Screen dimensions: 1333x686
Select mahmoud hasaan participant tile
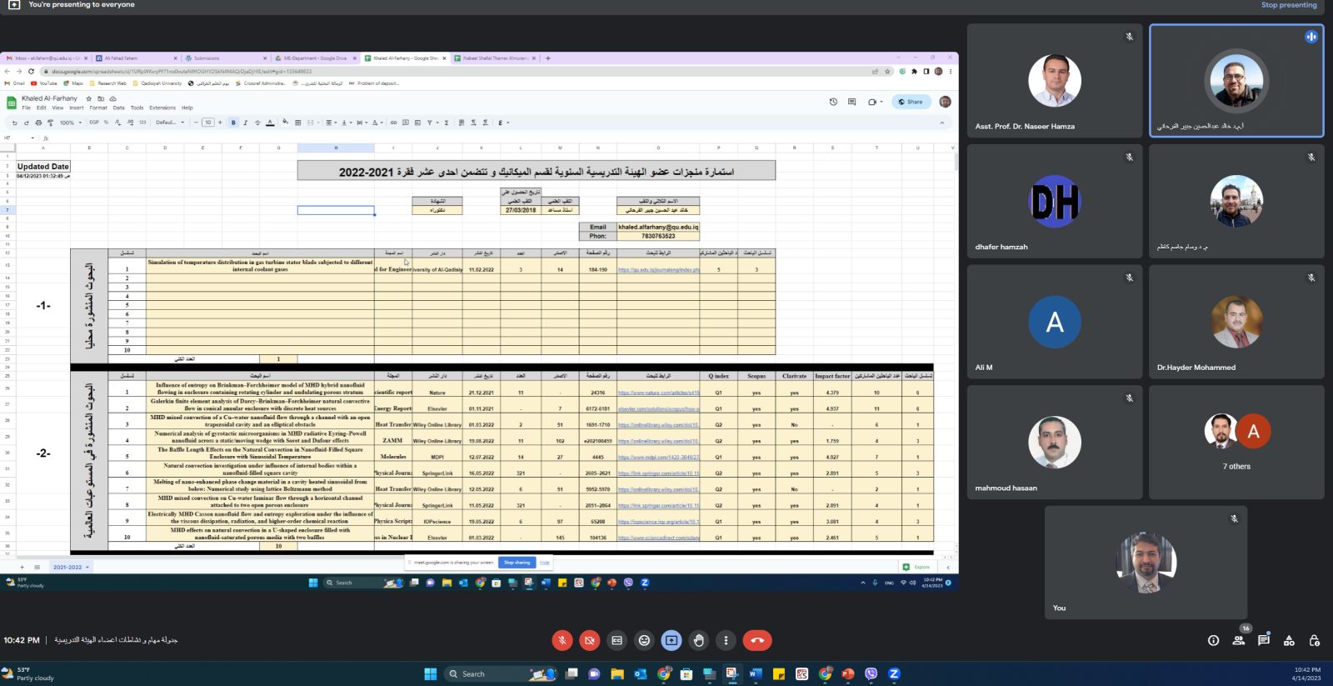coord(1055,442)
